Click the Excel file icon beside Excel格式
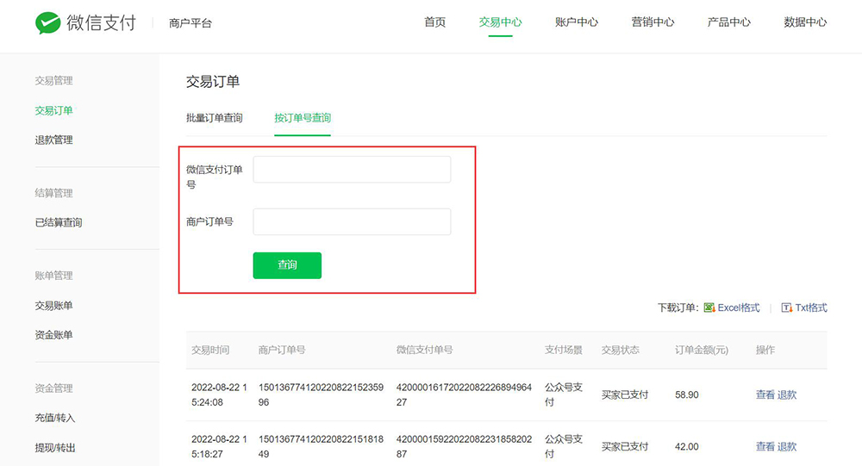The image size is (862, 466). (x=709, y=308)
